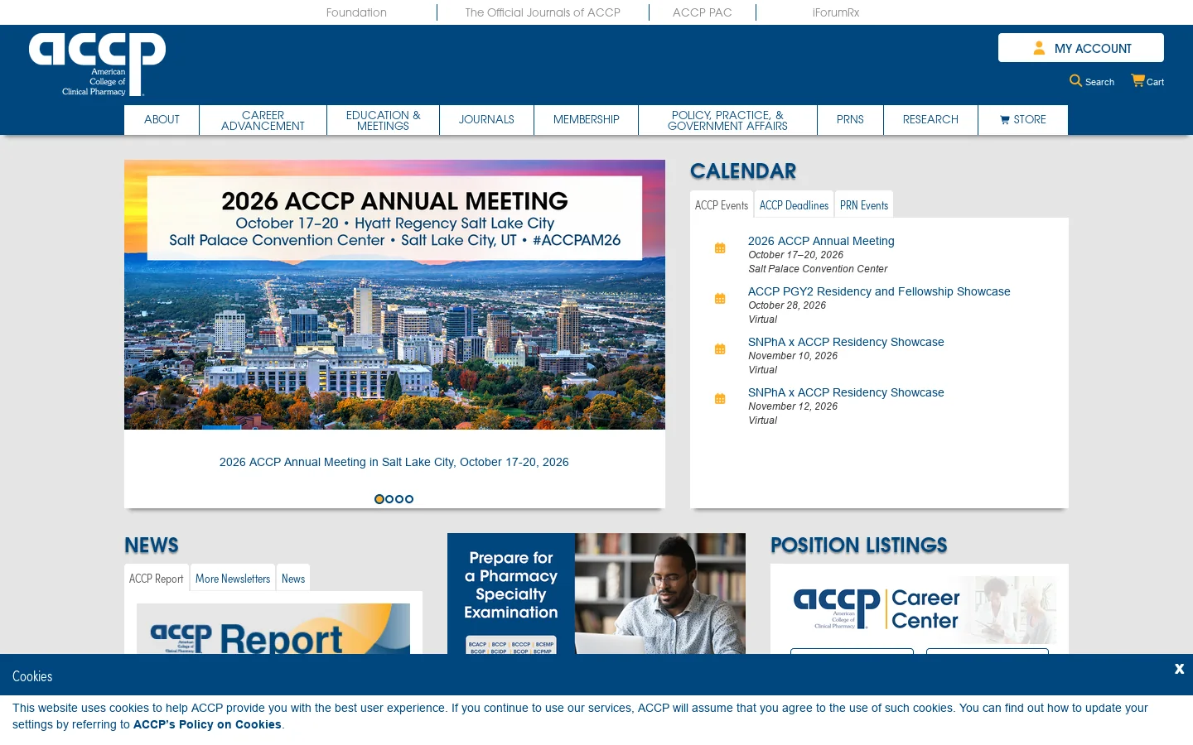Close the Cookies banner with X
Viewport: 1193px width, 745px height.
(1179, 669)
